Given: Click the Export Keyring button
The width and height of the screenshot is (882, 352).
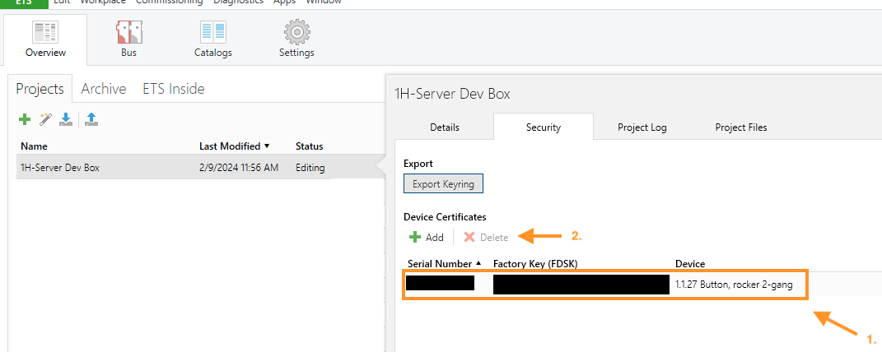Looking at the screenshot, I should [x=443, y=184].
